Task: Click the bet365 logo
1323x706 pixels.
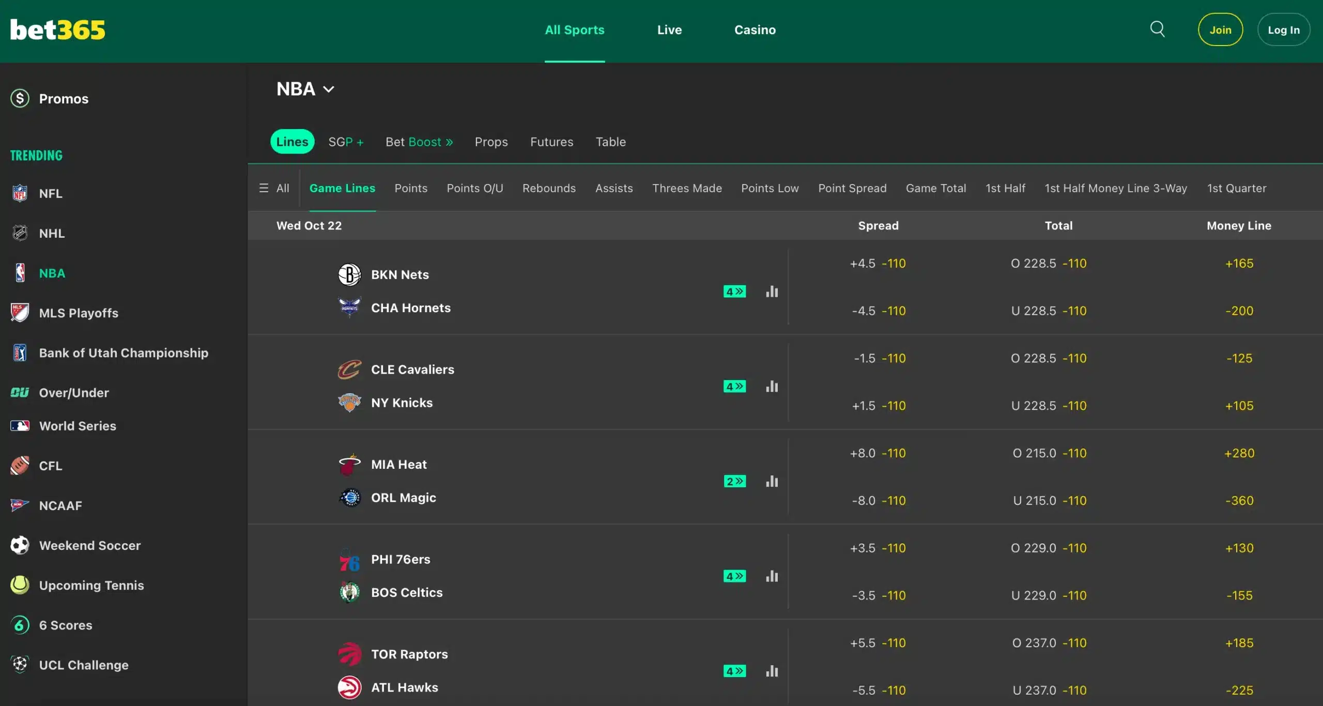Action: (x=57, y=29)
